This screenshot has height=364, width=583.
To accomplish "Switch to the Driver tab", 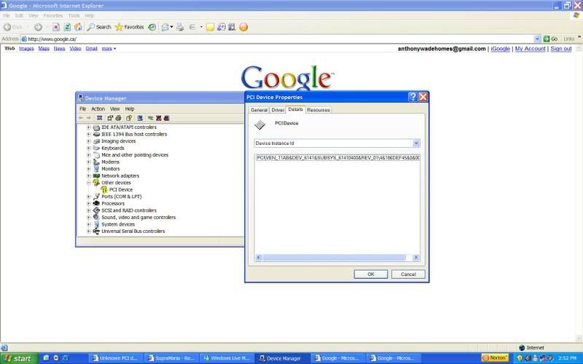I will pyautogui.click(x=278, y=110).
